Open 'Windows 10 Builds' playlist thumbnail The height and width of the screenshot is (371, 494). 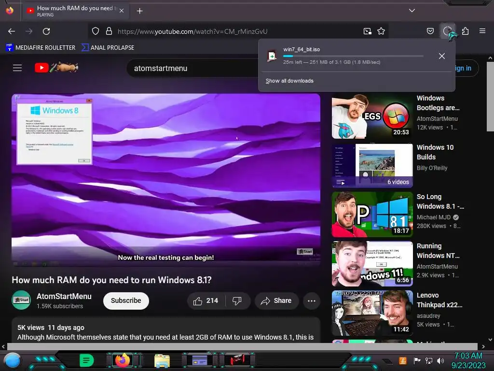tap(372, 166)
